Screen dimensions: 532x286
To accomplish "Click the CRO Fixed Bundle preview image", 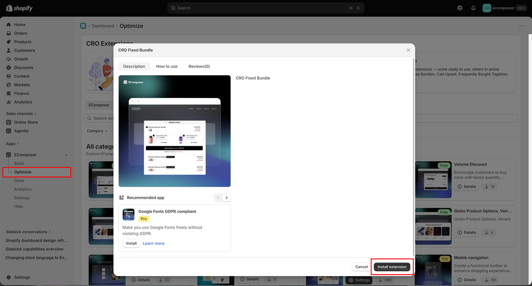I will (x=175, y=131).
